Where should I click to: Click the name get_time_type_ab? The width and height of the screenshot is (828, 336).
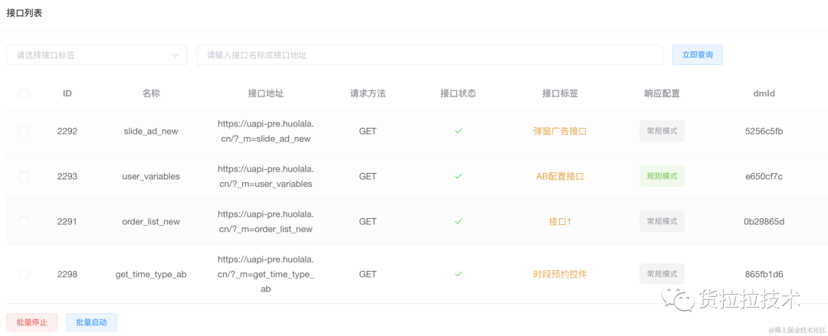pyautogui.click(x=151, y=274)
